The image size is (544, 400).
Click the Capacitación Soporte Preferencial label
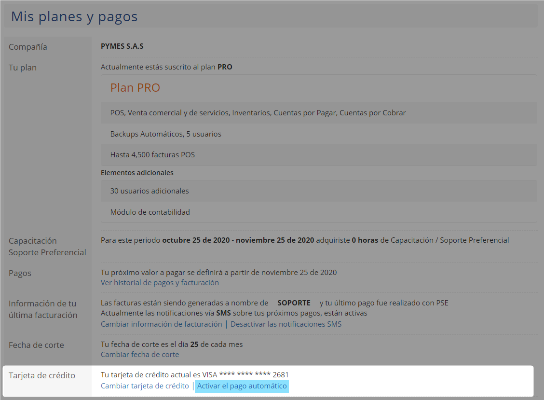pyautogui.click(x=47, y=247)
